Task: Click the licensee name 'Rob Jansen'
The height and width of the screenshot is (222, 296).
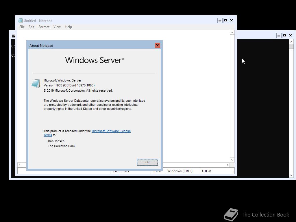Action: point(56,141)
